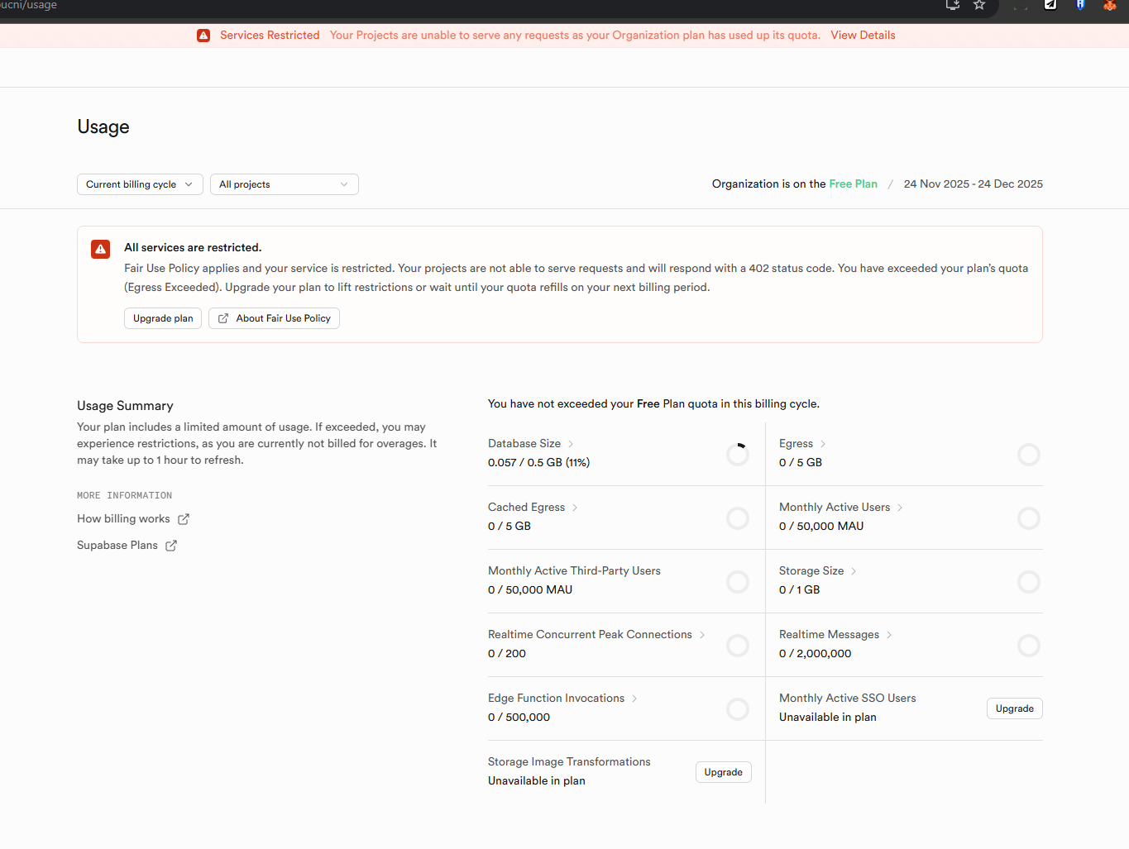Expand Database Size details chevron
The width and height of the screenshot is (1129, 849).
(x=571, y=444)
